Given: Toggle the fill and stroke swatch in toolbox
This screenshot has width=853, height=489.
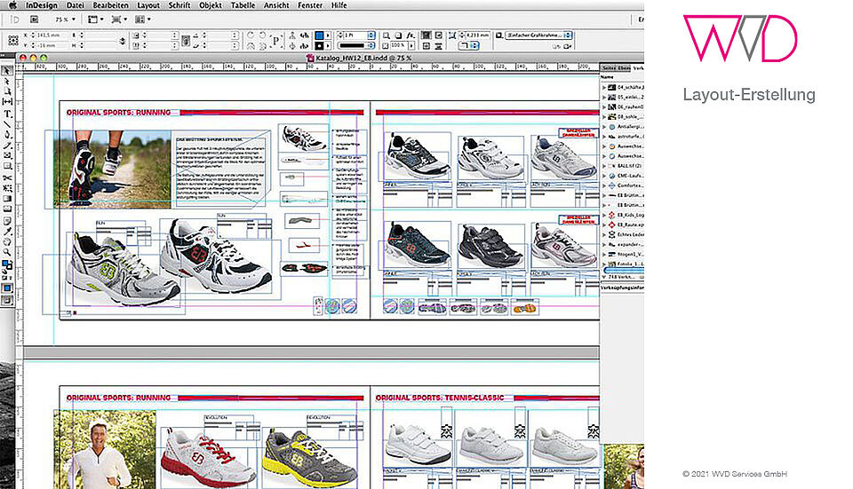Looking at the screenshot, I should (6, 264).
